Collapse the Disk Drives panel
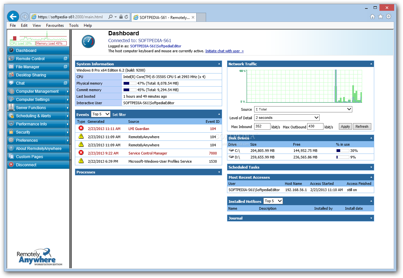 tap(371, 138)
